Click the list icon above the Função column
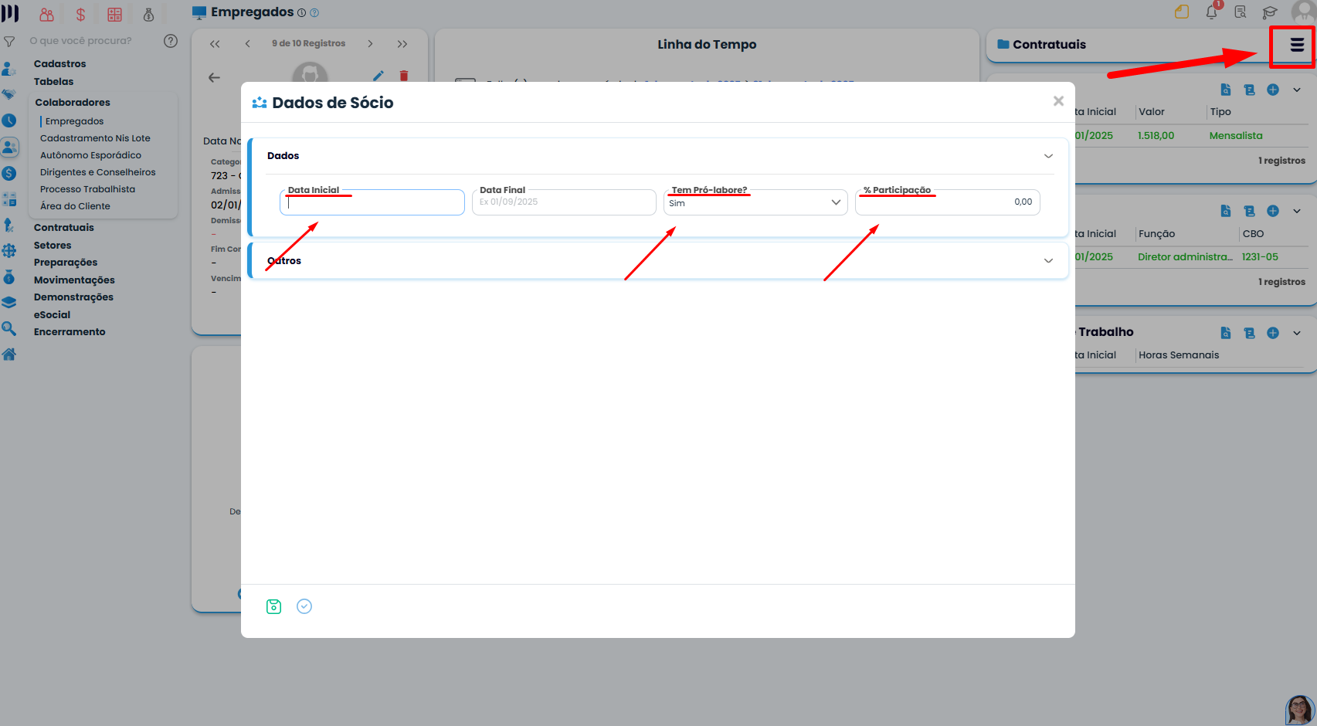 point(1249,211)
